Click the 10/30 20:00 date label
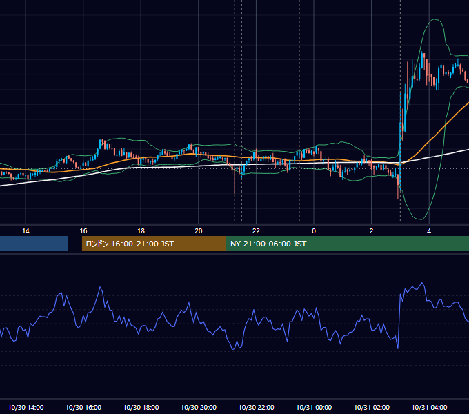 [x=199, y=407]
